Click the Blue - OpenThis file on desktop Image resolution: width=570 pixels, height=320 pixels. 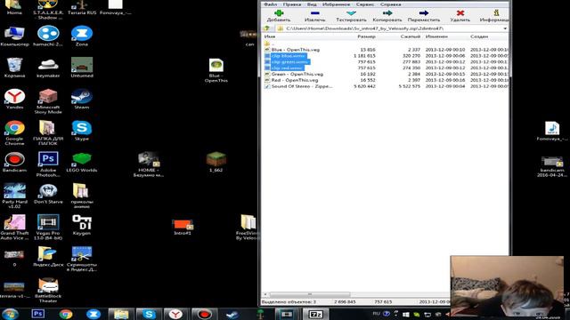point(216,70)
